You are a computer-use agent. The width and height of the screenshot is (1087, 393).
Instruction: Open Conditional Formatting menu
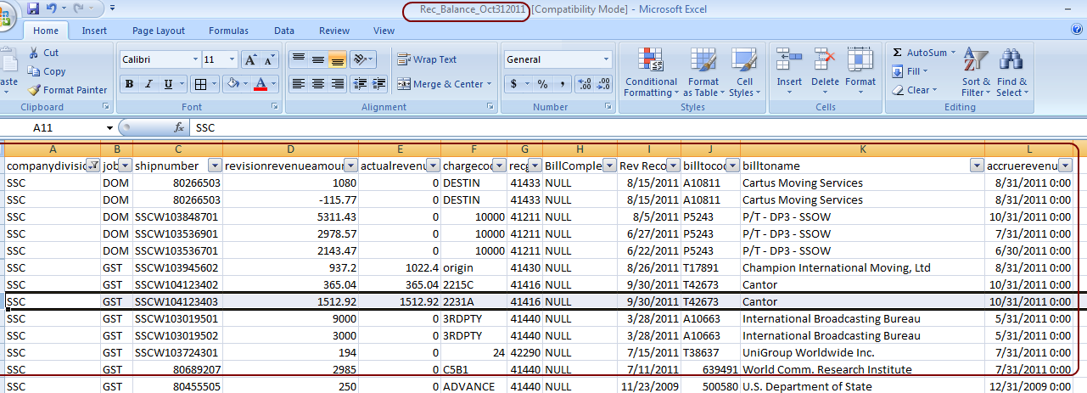click(651, 72)
